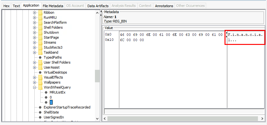Image resolution: width=267 pixels, height=125 pixels.
Task: Select the MRUListEx value
Action: pos(57,92)
